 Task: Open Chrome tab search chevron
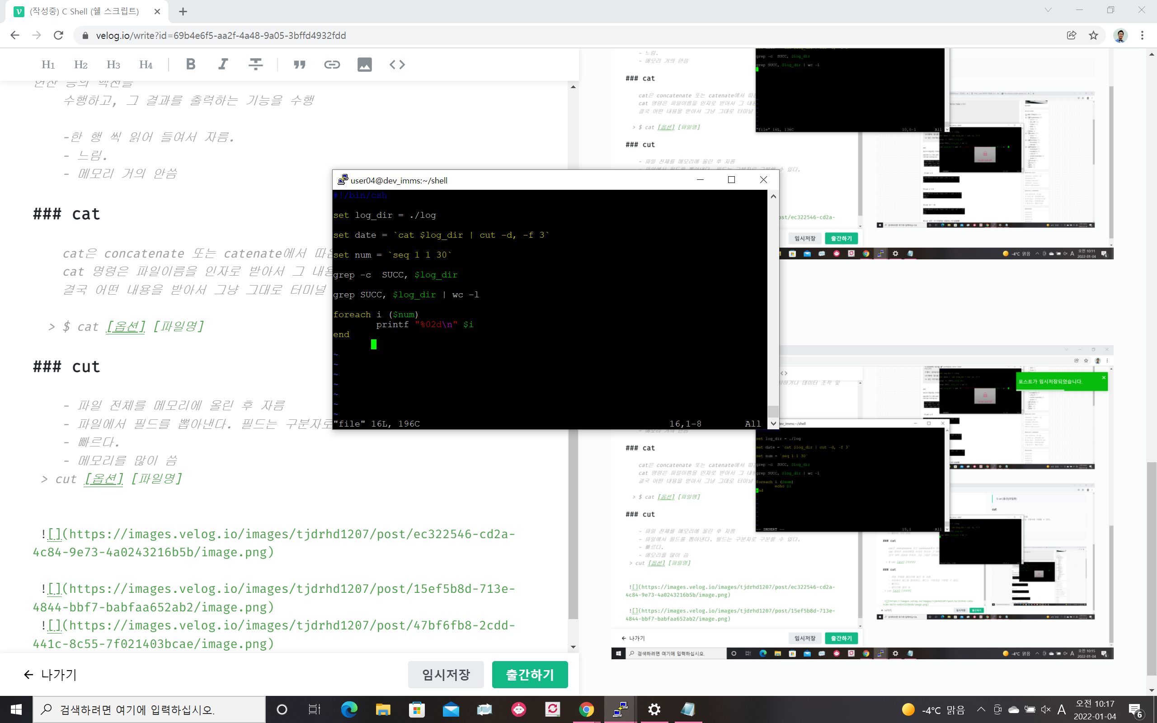tap(1048, 10)
